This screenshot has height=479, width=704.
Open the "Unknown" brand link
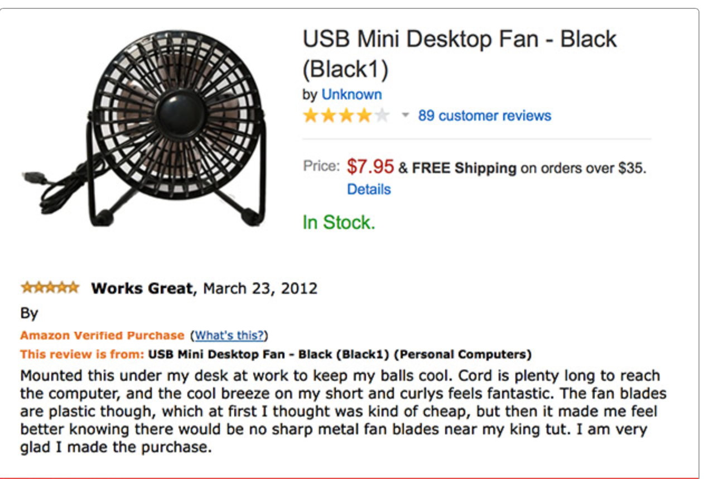pos(351,94)
